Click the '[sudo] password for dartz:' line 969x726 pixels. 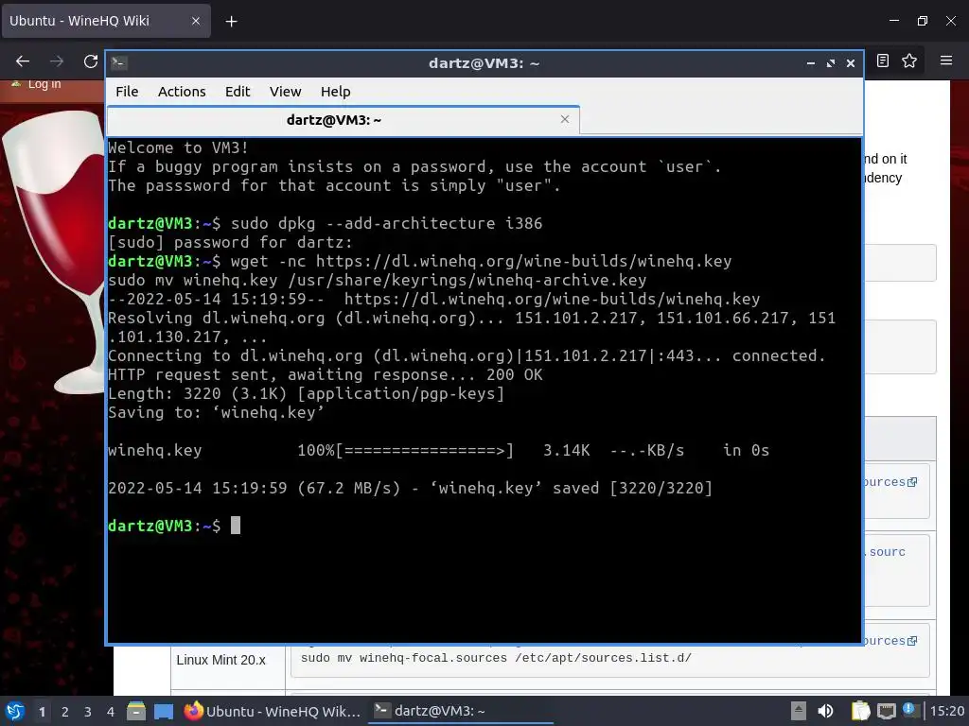tap(230, 242)
